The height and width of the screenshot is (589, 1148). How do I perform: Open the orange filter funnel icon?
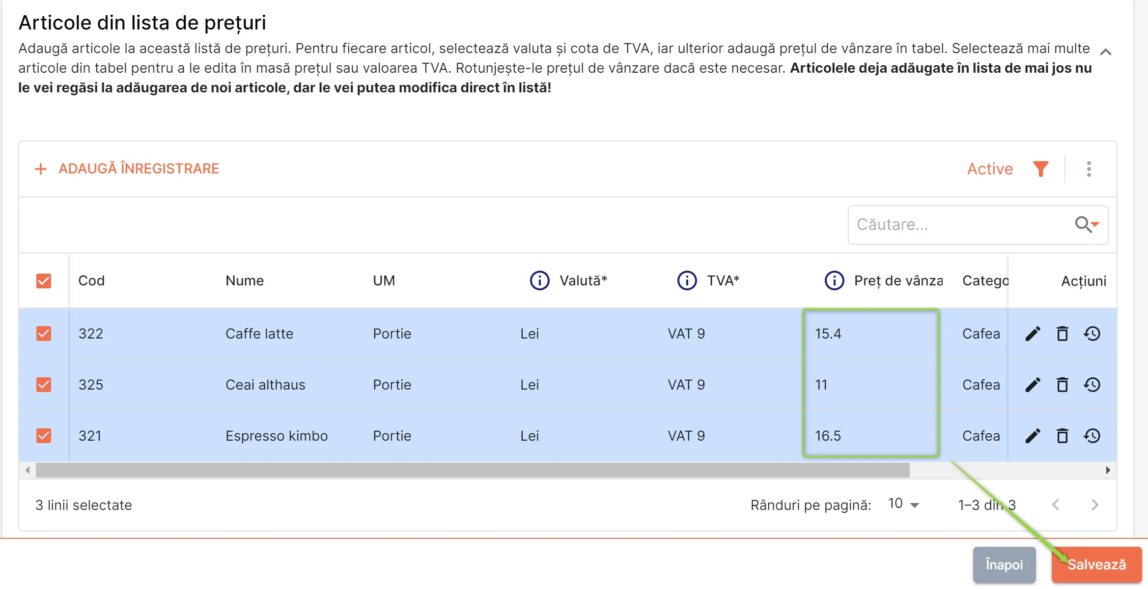(x=1040, y=169)
